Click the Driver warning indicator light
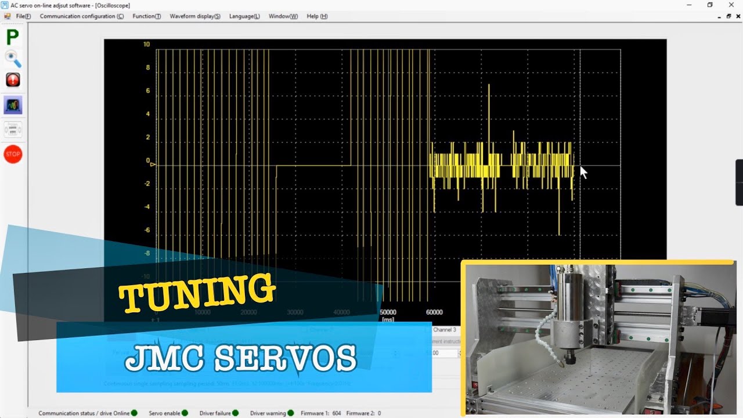 (x=290, y=413)
